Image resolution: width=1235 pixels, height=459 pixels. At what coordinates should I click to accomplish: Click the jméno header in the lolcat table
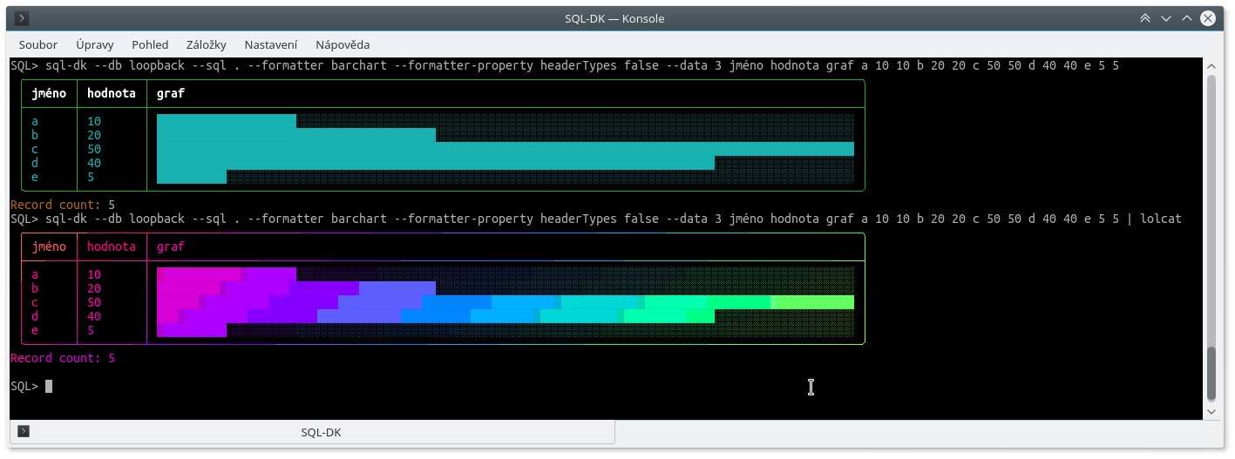[x=49, y=246]
